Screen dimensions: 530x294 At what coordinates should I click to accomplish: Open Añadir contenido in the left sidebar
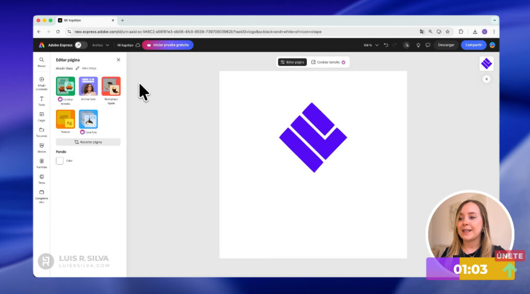(x=41, y=83)
